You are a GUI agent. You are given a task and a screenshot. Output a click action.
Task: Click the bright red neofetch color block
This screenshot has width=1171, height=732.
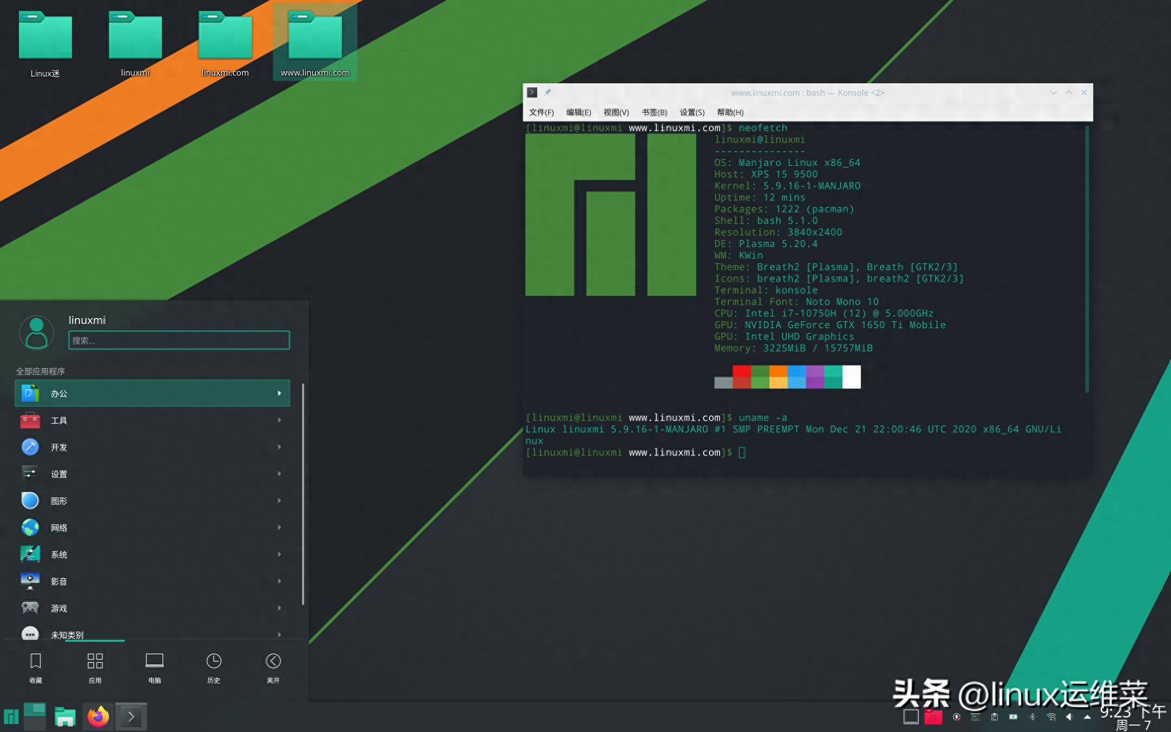coord(742,371)
